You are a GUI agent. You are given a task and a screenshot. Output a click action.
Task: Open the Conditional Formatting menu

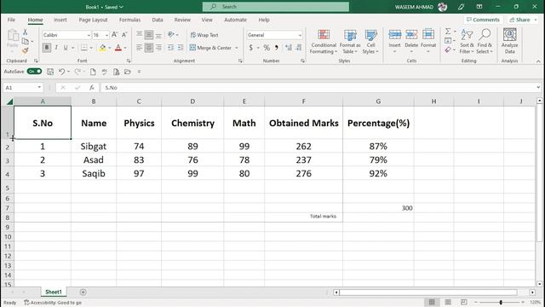click(x=324, y=41)
